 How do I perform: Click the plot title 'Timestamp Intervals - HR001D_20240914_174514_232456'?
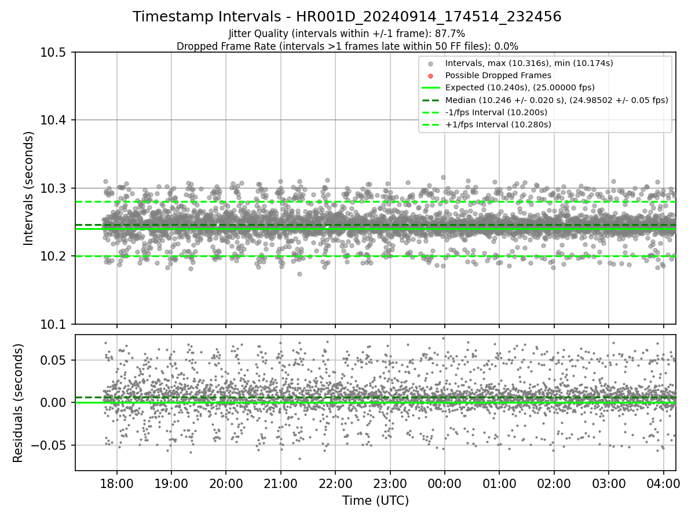347,17
